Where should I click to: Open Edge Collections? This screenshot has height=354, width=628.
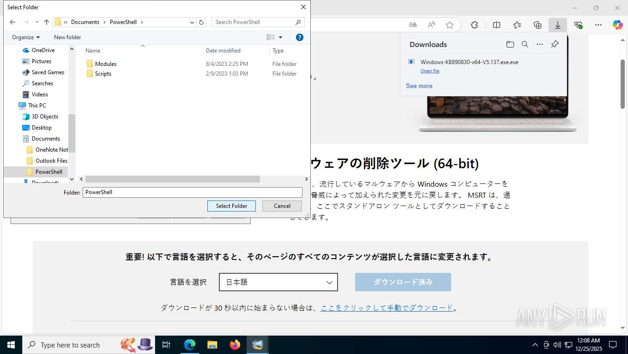[537, 25]
